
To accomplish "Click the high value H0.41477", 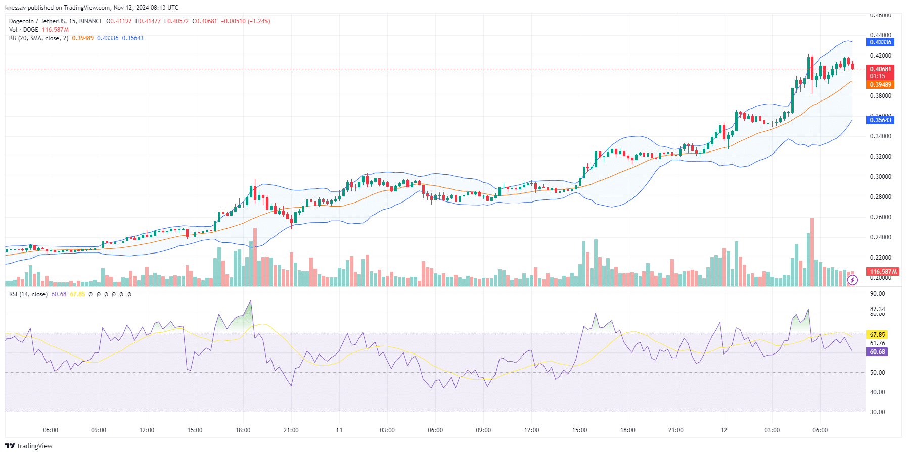I will click(148, 21).
